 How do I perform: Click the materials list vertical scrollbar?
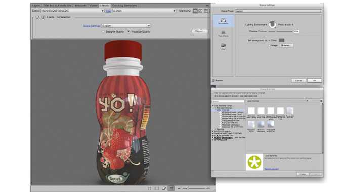pos(322,128)
